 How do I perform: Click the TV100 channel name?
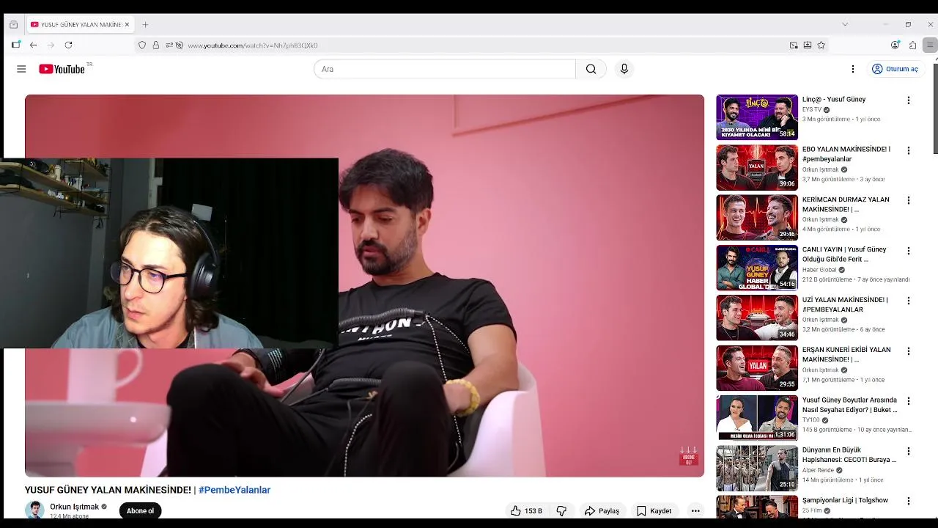click(811, 420)
